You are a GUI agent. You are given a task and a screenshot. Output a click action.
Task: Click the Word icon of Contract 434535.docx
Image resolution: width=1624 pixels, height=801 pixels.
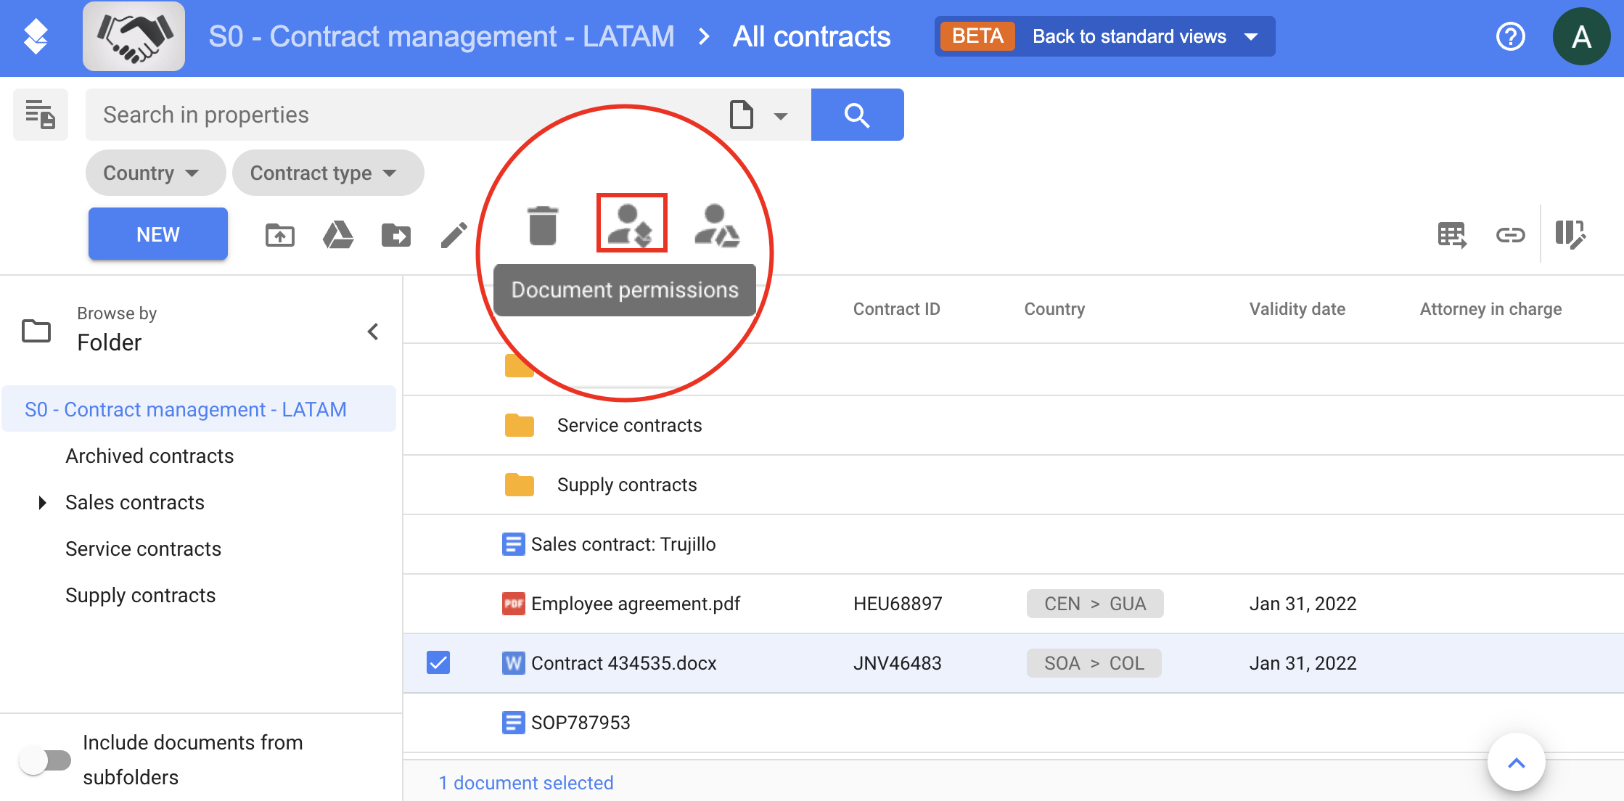(513, 663)
